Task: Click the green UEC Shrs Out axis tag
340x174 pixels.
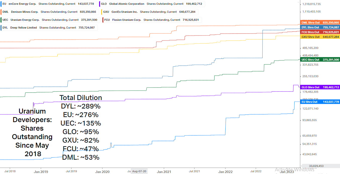Action: [x=320, y=60]
